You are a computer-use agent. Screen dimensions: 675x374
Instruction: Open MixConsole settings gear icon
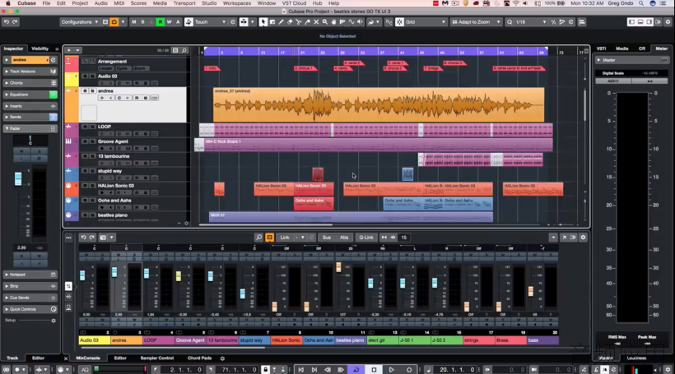(x=583, y=238)
